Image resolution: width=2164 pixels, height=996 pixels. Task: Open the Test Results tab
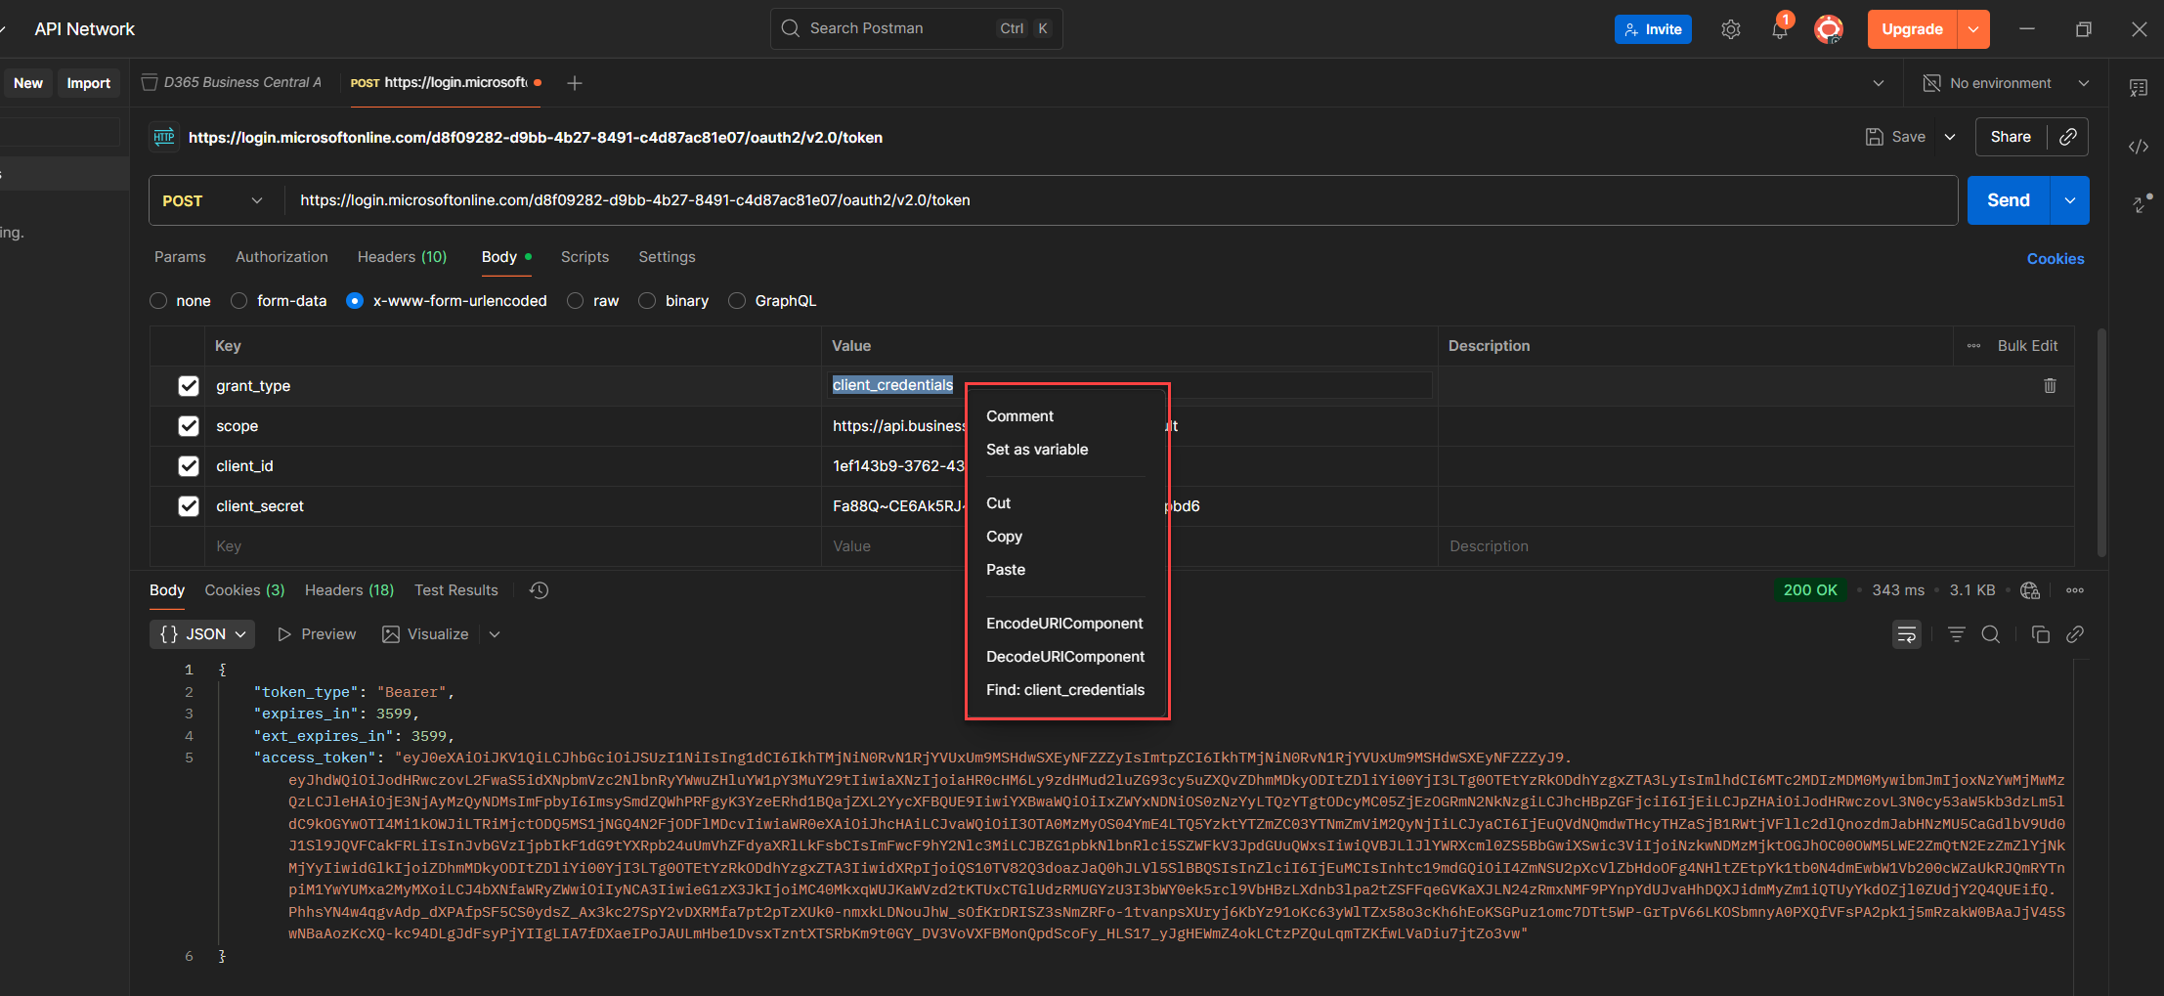click(455, 590)
